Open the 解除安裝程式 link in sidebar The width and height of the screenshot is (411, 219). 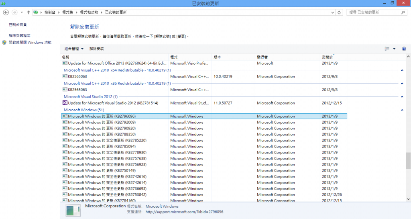20,35
